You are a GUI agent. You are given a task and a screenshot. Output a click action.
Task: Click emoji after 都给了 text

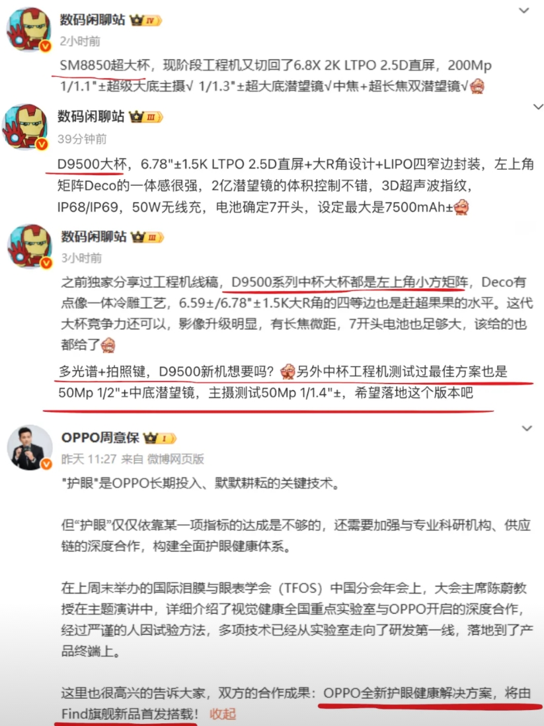click(108, 345)
